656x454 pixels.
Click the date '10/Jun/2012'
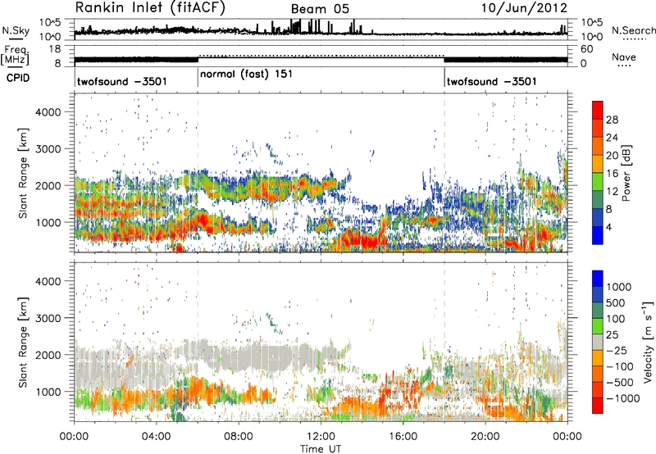tap(524, 7)
